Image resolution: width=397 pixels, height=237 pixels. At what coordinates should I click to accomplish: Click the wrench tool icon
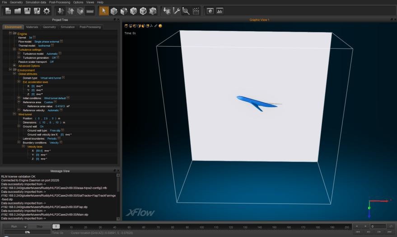click(x=177, y=11)
